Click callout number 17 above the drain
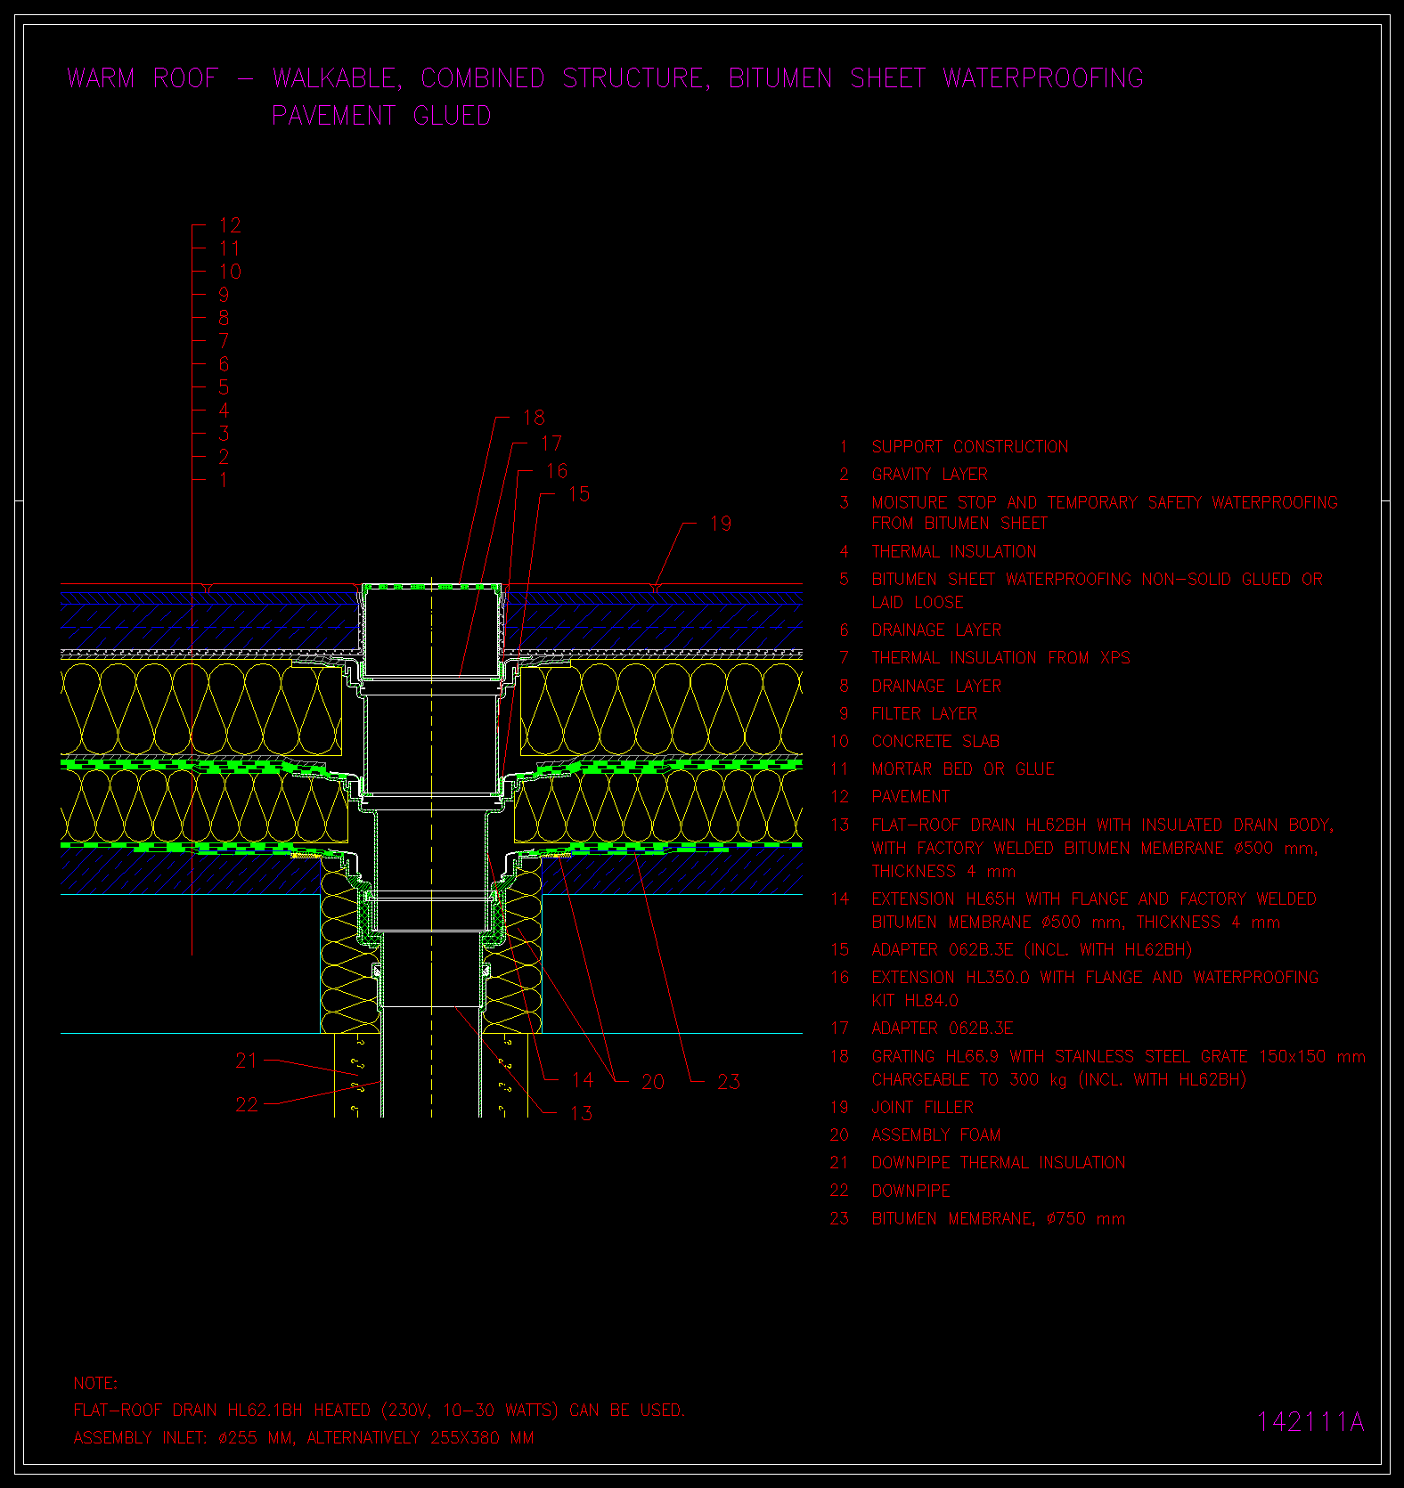The image size is (1404, 1488). (x=551, y=443)
